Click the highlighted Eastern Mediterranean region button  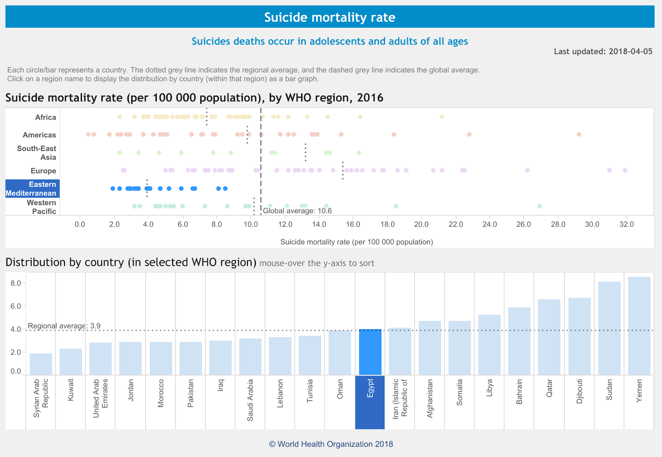[32, 189]
